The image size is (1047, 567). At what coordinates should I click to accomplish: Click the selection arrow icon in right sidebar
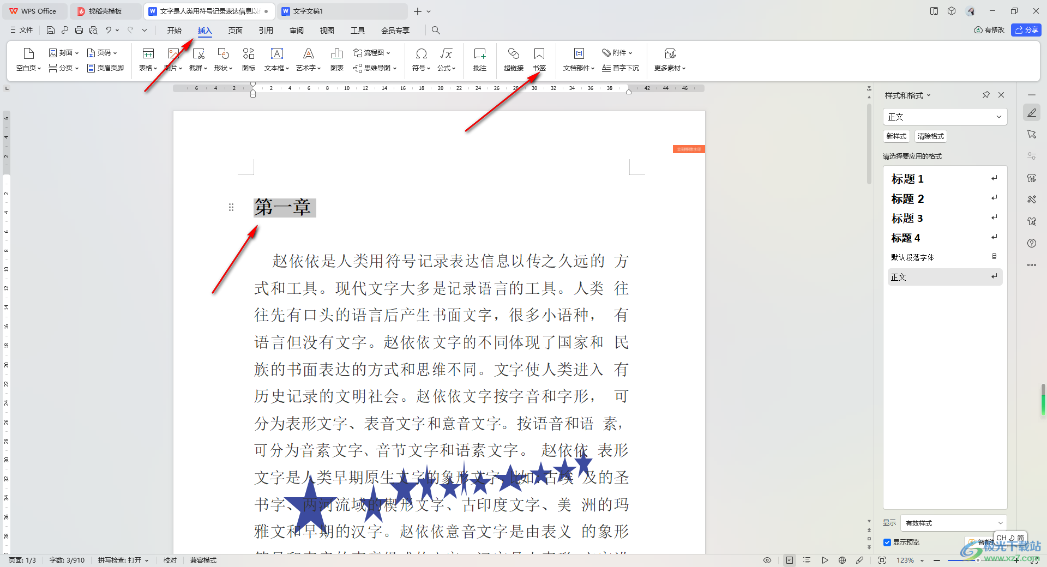pyautogui.click(x=1032, y=134)
